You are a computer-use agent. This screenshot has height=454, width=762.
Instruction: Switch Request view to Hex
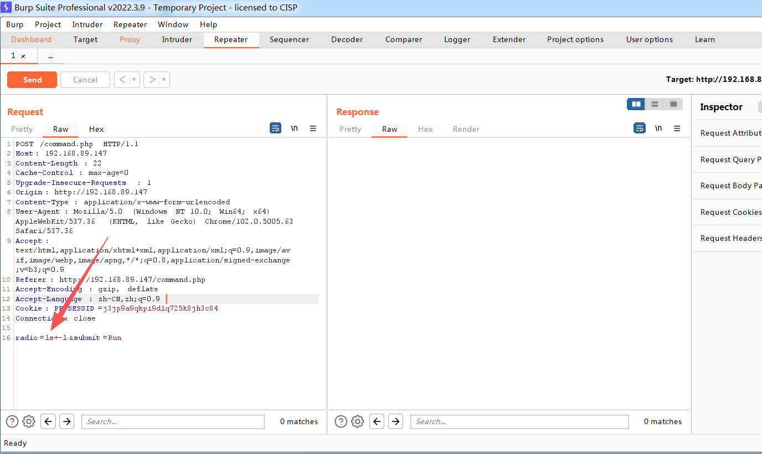[x=96, y=129]
